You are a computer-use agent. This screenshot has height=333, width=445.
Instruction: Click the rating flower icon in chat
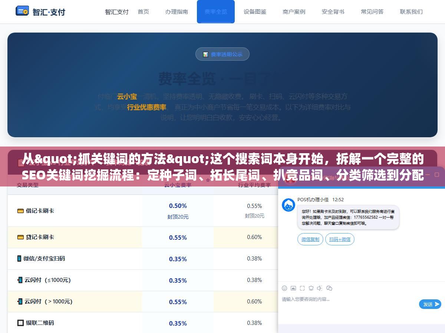[x=311, y=288]
